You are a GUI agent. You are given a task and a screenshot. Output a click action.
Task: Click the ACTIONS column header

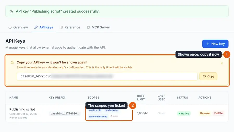[205, 98]
